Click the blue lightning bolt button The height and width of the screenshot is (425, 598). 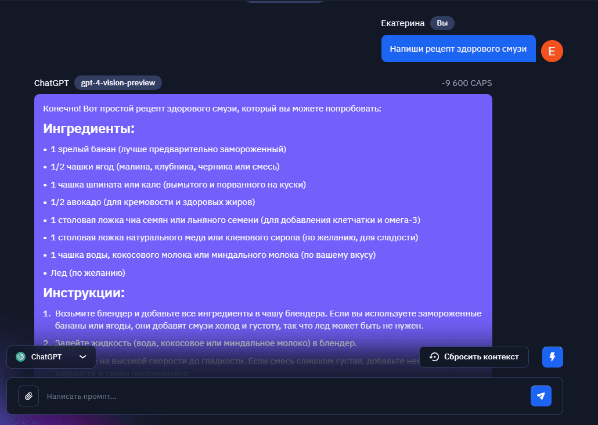(x=552, y=356)
